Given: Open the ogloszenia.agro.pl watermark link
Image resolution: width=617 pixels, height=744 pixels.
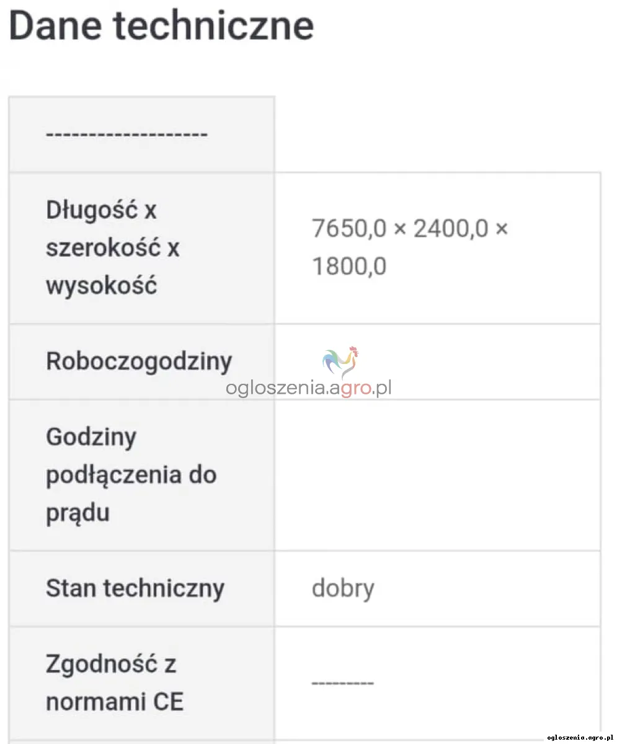Looking at the screenshot, I should [x=309, y=389].
